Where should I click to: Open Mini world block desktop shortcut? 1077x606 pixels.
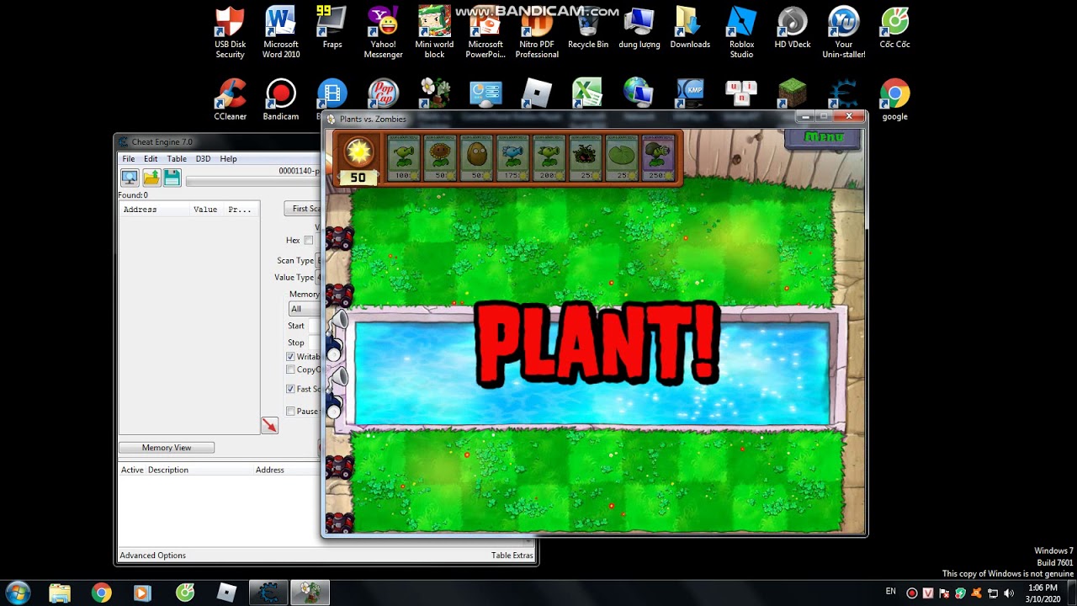[x=434, y=33]
